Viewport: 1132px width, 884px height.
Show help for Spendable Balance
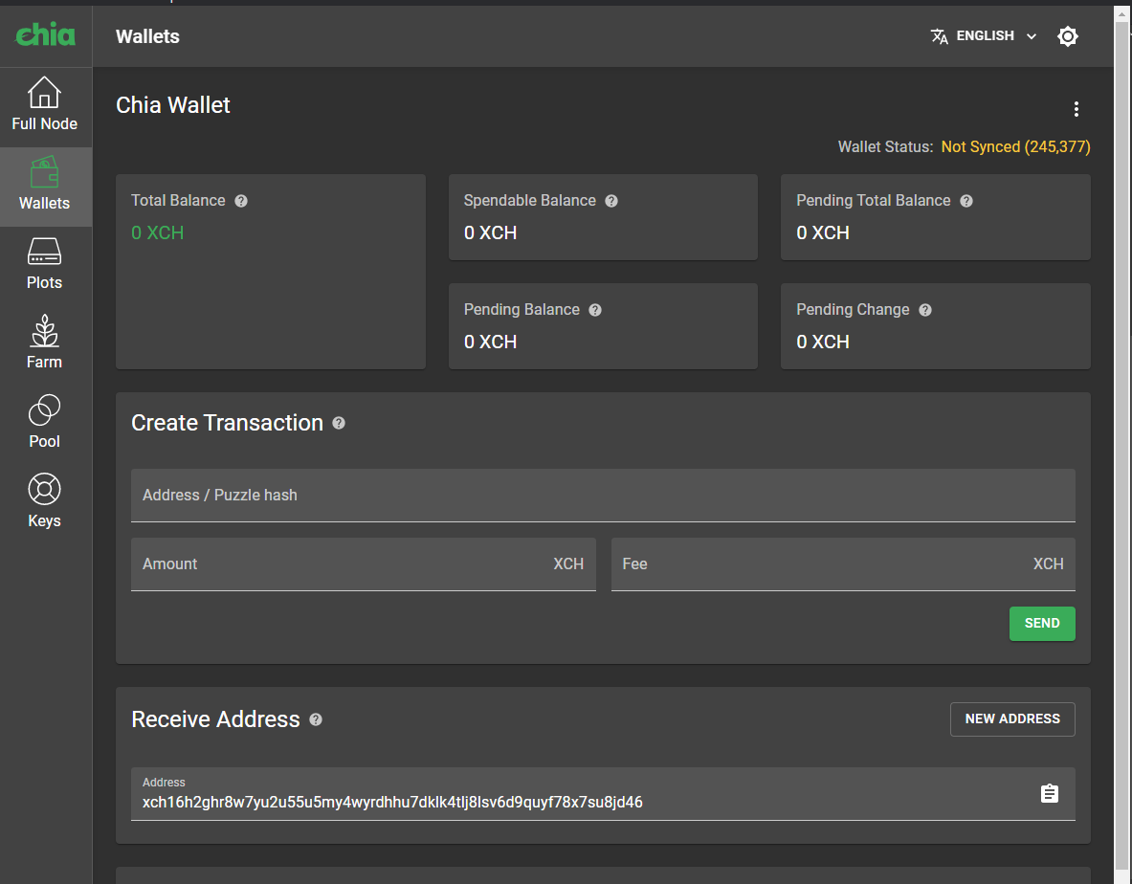point(611,201)
